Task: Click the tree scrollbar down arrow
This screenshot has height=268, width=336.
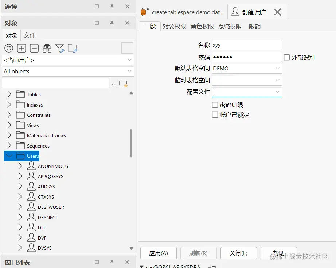Action: 131,248
